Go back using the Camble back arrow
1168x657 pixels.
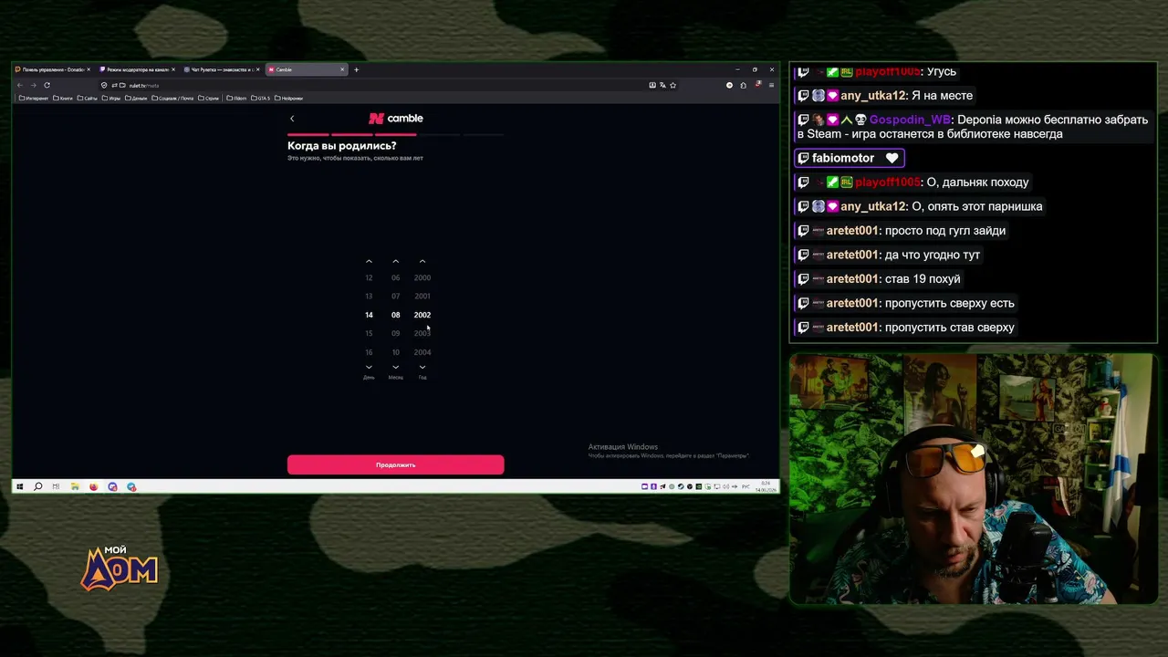click(x=292, y=119)
